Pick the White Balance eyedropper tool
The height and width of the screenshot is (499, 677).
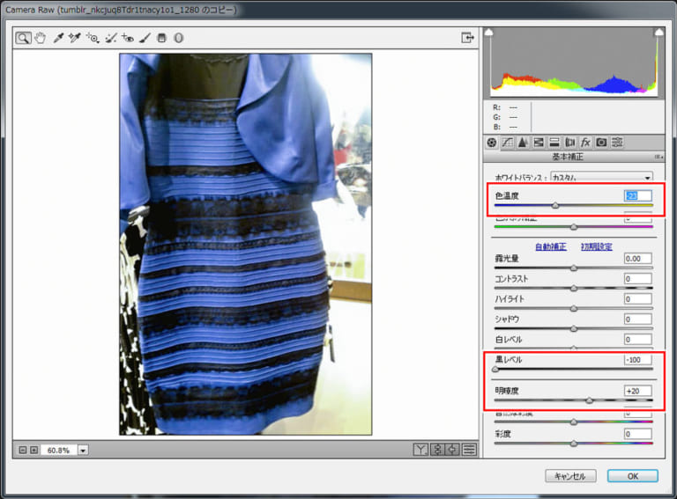58,38
